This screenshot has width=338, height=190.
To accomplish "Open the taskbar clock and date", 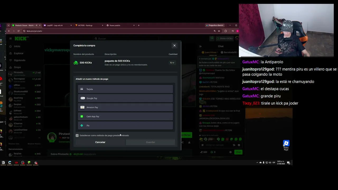I will (x=281, y=163).
